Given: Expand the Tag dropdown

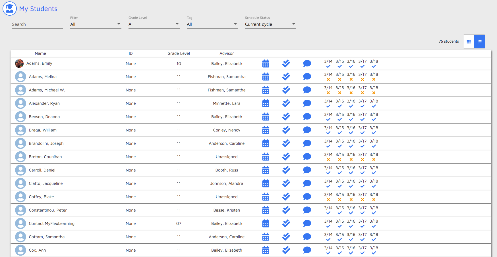Looking at the screenshot, I should point(212,24).
